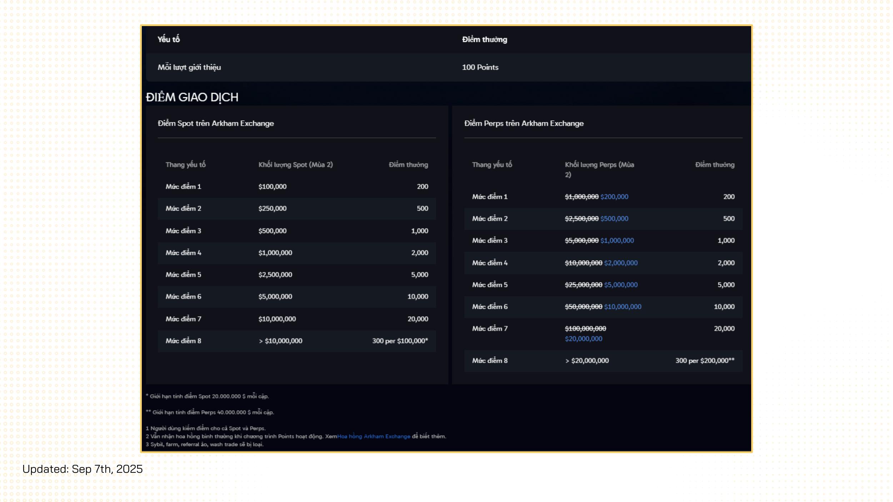
Task: Select Spot 'Mức điểm 6' volume '$5,000,000'
Action: coord(275,296)
